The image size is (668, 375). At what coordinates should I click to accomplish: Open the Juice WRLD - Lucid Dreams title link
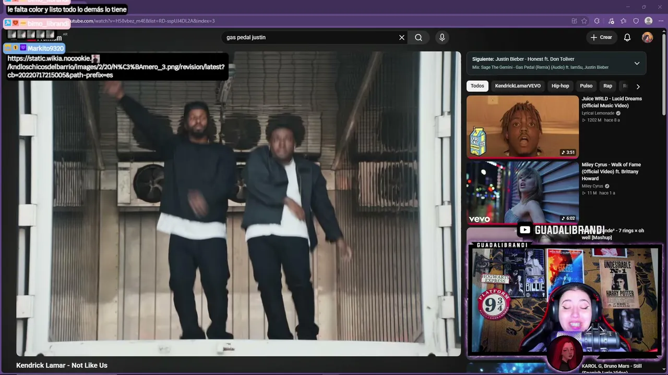point(612,102)
